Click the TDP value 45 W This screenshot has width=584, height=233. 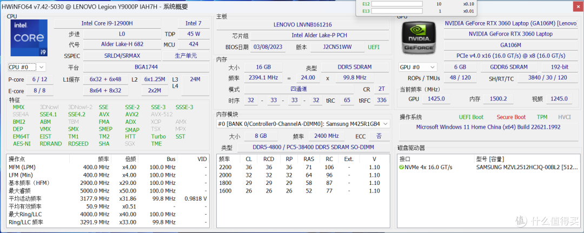click(193, 34)
